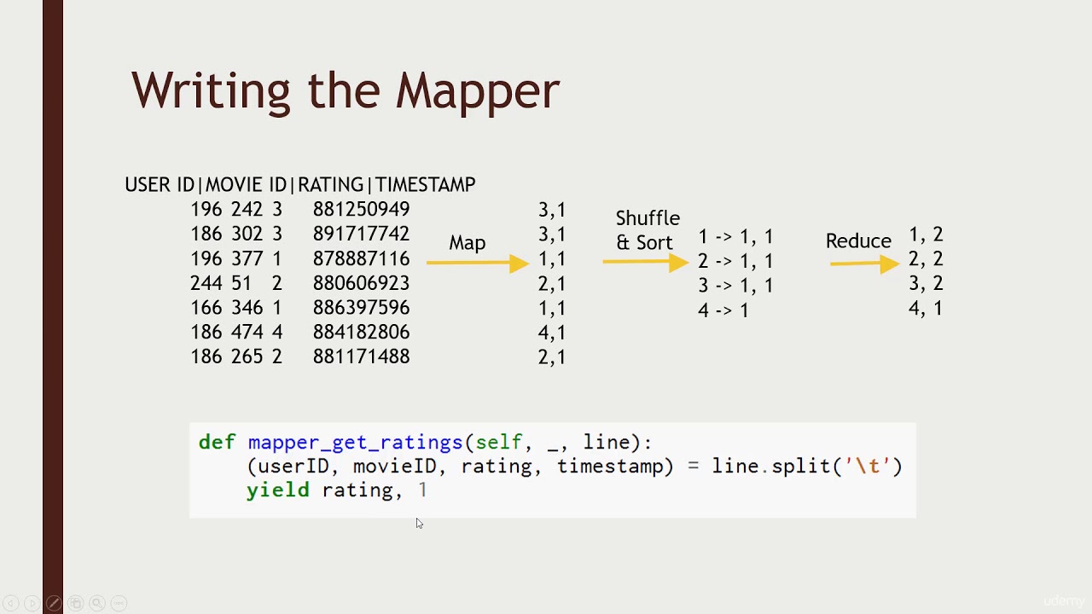Viewport: 1092px width, 614px height.
Task: Click the reduce output '1, 2'
Action: (926, 235)
